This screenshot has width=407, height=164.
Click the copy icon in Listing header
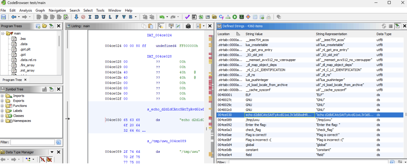(143, 26)
